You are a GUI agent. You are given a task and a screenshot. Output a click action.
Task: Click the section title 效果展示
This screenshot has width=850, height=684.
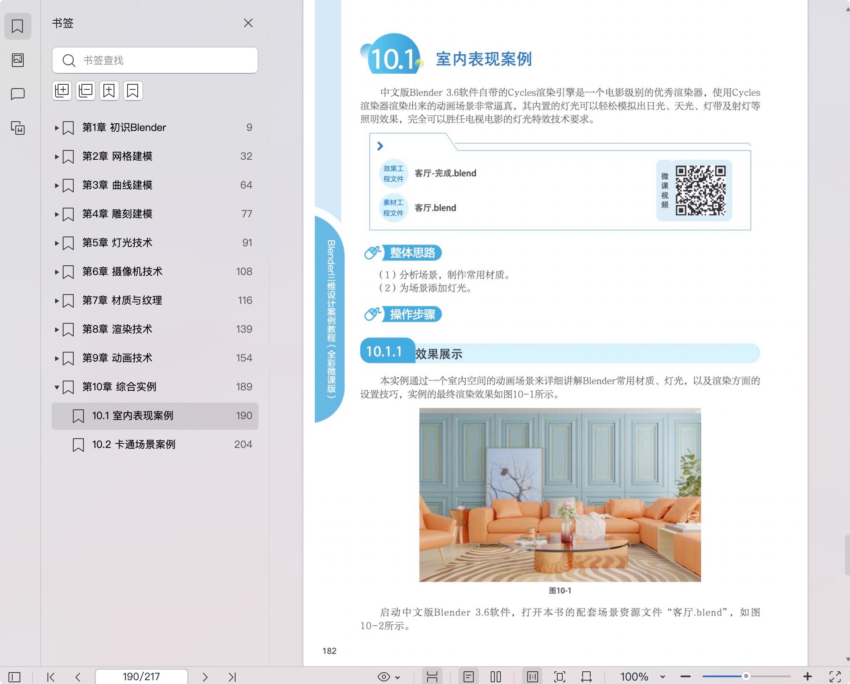[x=439, y=354]
